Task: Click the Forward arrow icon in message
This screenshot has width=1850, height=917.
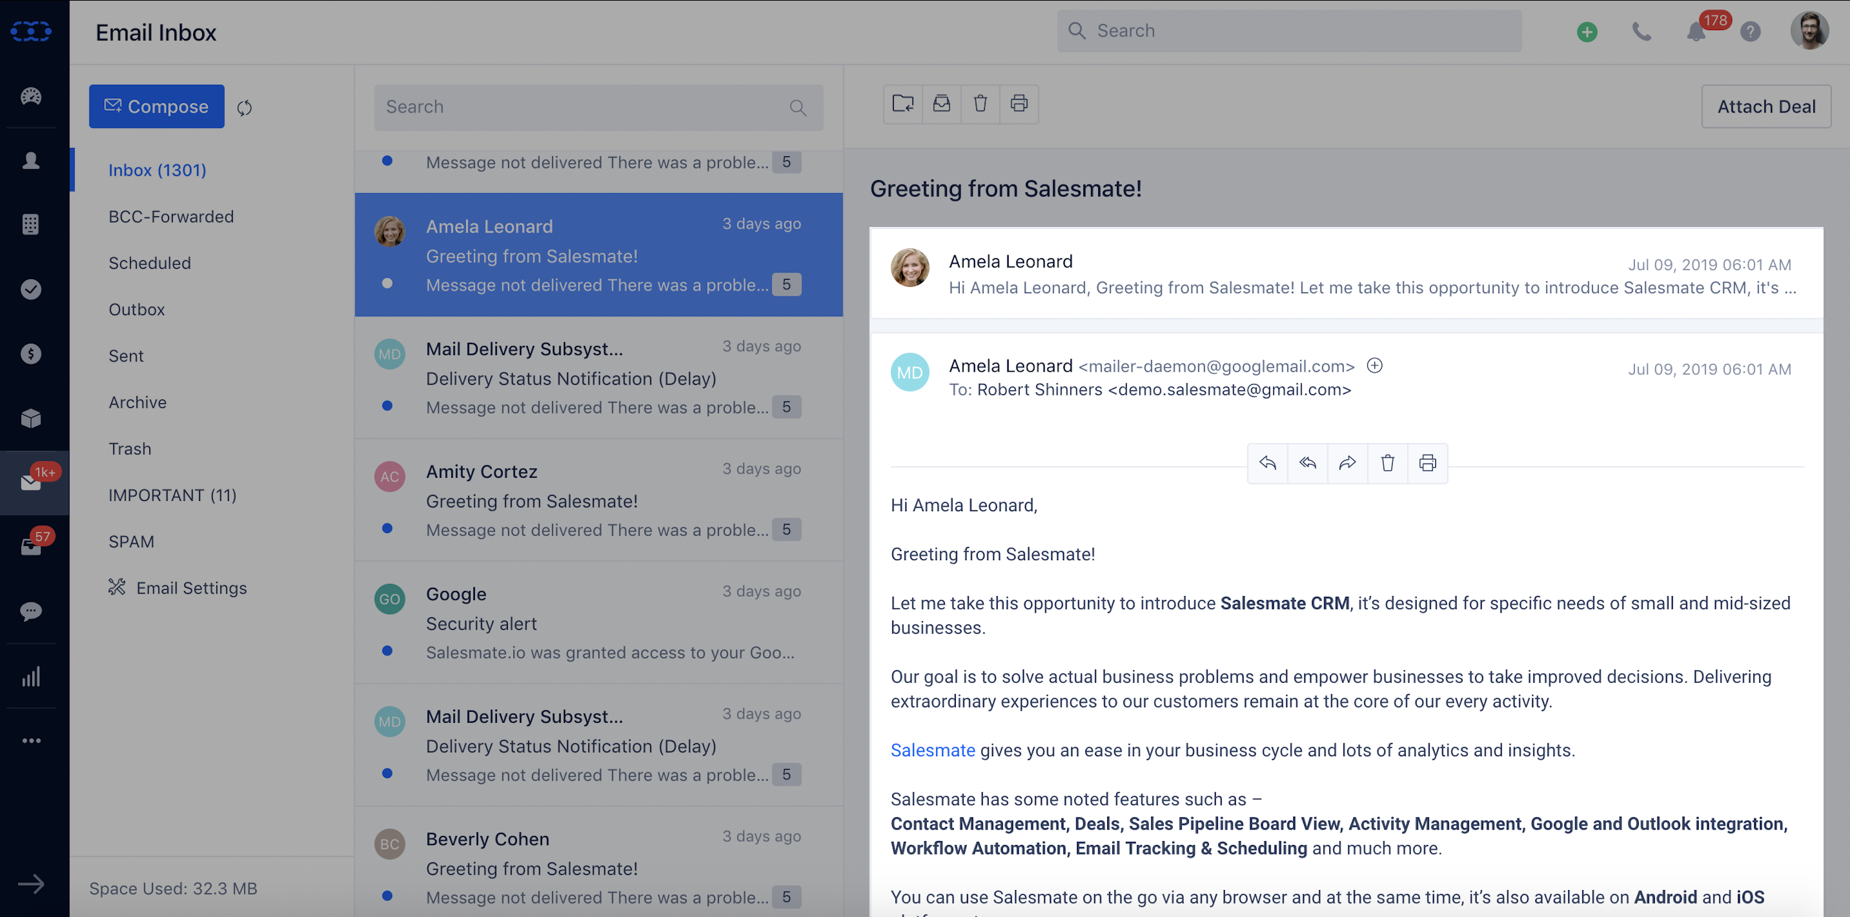Action: [1347, 463]
